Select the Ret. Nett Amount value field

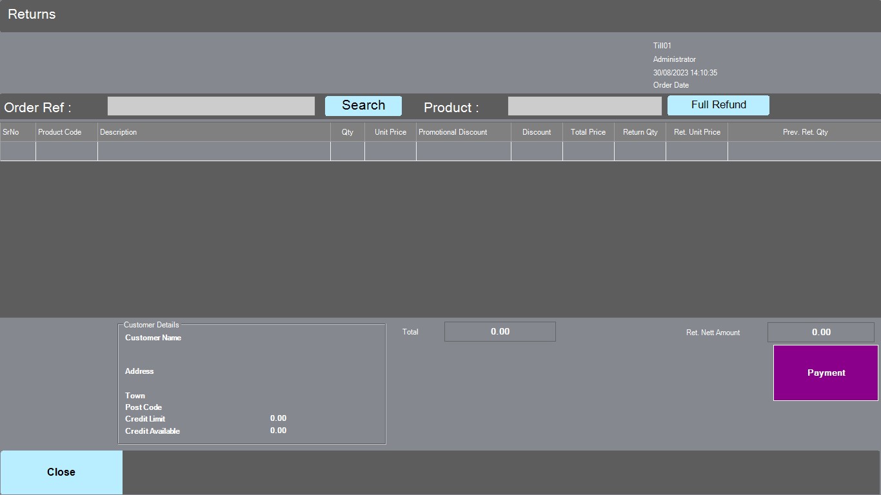pyautogui.click(x=820, y=333)
